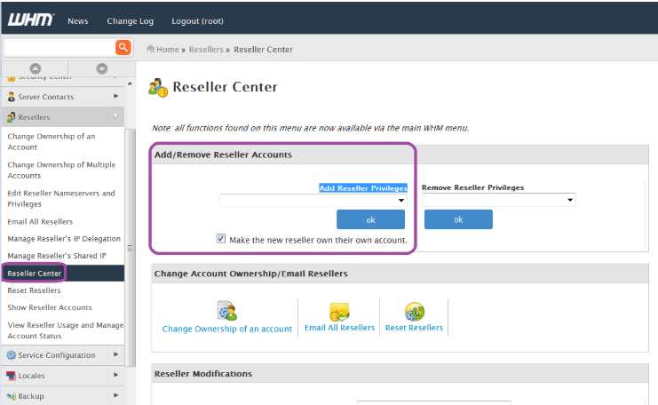The width and height of the screenshot is (658, 405).
Task: Select Edit Reseller Nameservers and Privileges
Action: [61, 199]
